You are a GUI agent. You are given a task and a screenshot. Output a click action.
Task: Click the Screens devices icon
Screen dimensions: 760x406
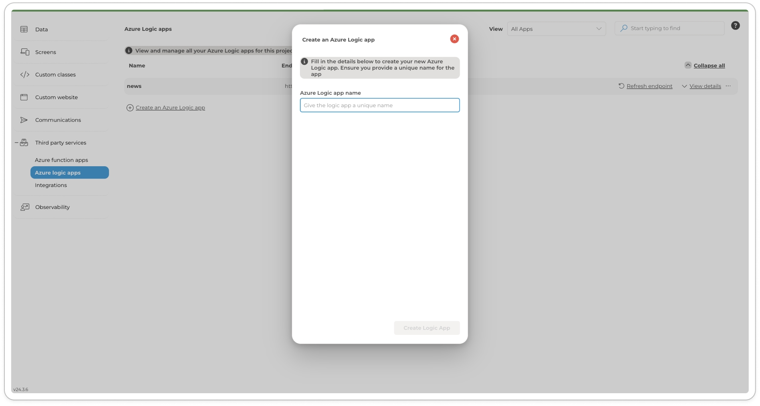click(25, 52)
